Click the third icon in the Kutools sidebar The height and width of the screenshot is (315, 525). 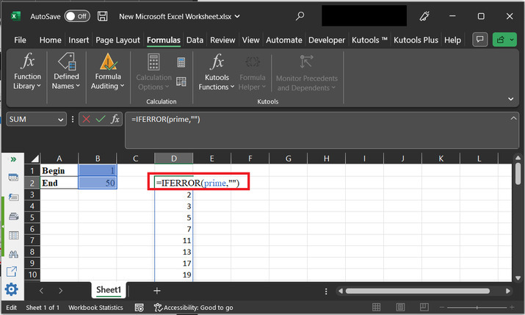[13, 217]
